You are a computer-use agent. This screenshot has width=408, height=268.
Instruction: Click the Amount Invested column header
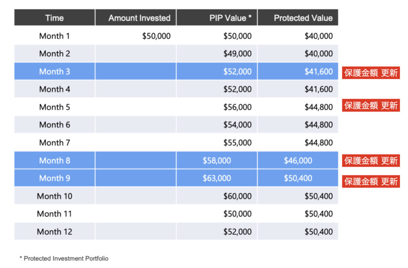pos(139,18)
